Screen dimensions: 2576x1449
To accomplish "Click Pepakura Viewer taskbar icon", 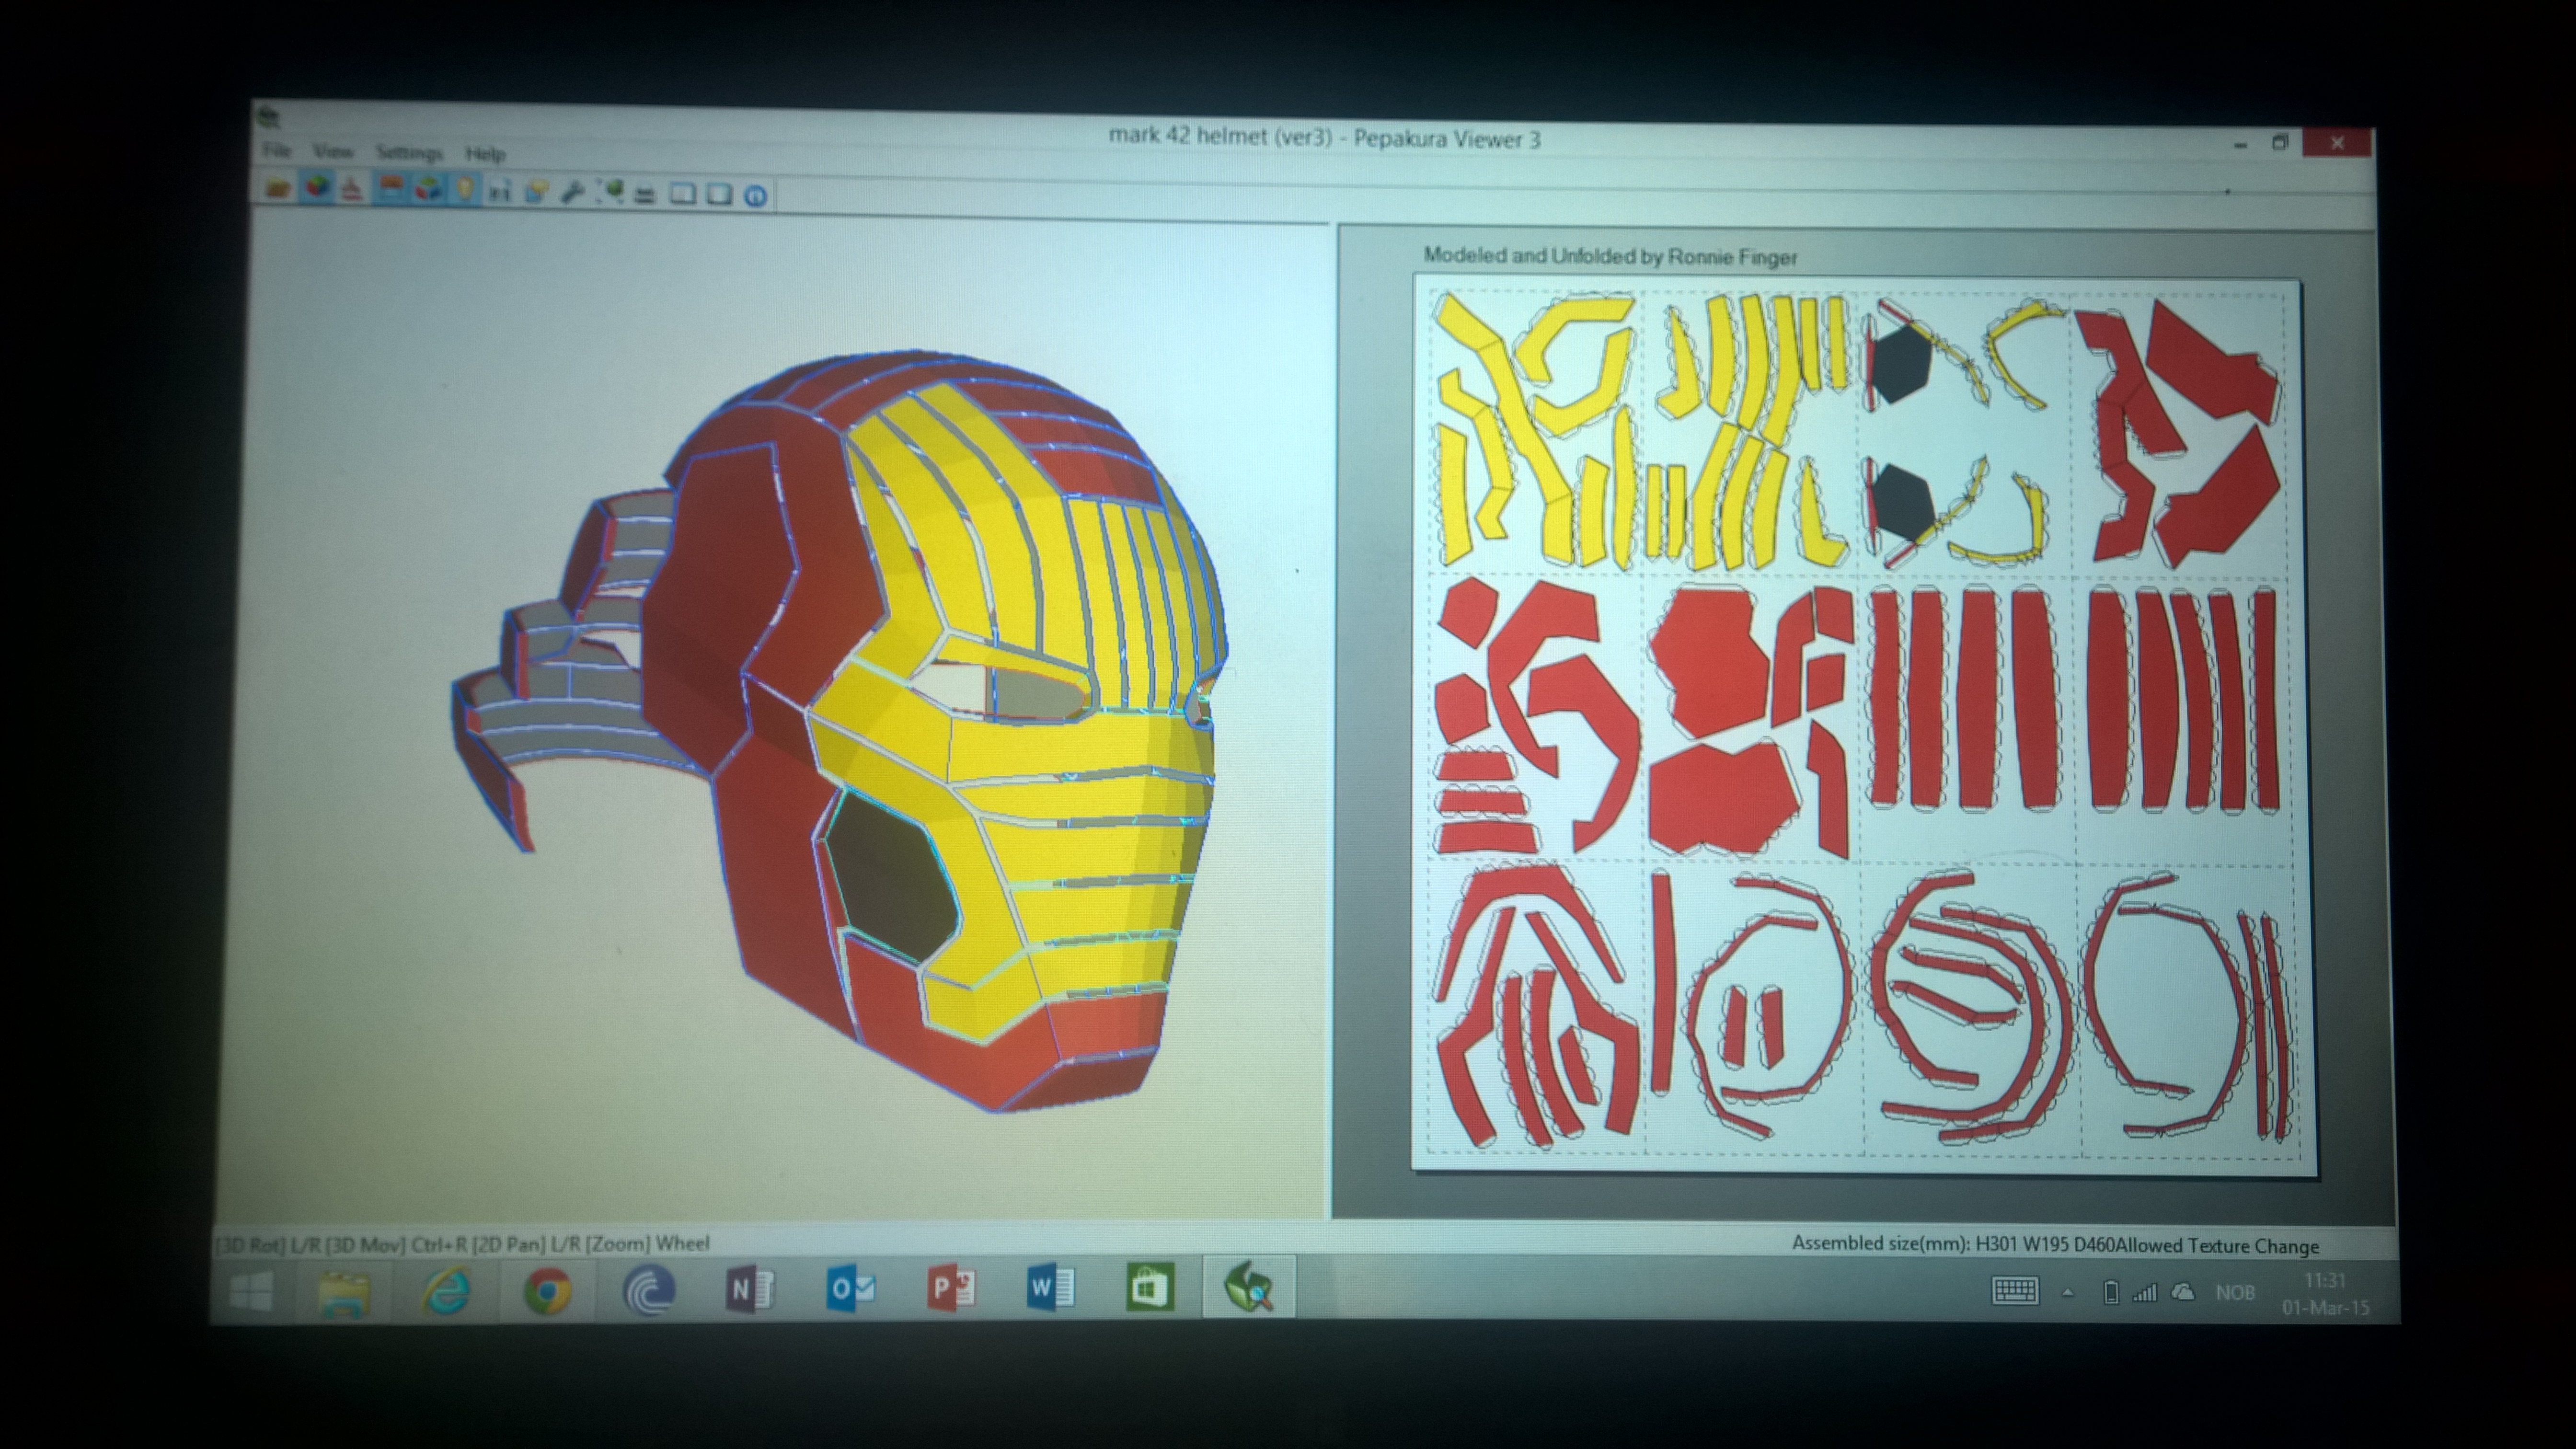I will (x=1248, y=1288).
